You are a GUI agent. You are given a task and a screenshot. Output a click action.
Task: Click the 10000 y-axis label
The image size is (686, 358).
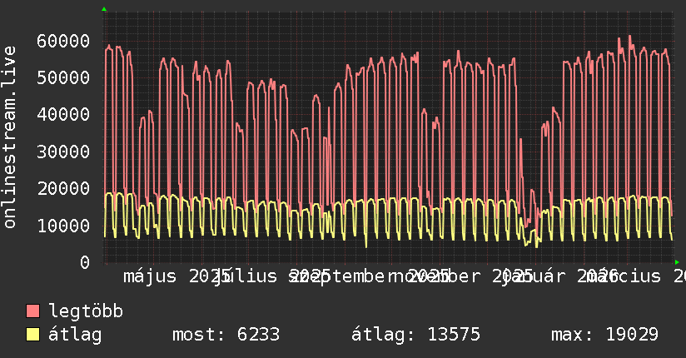point(64,226)
